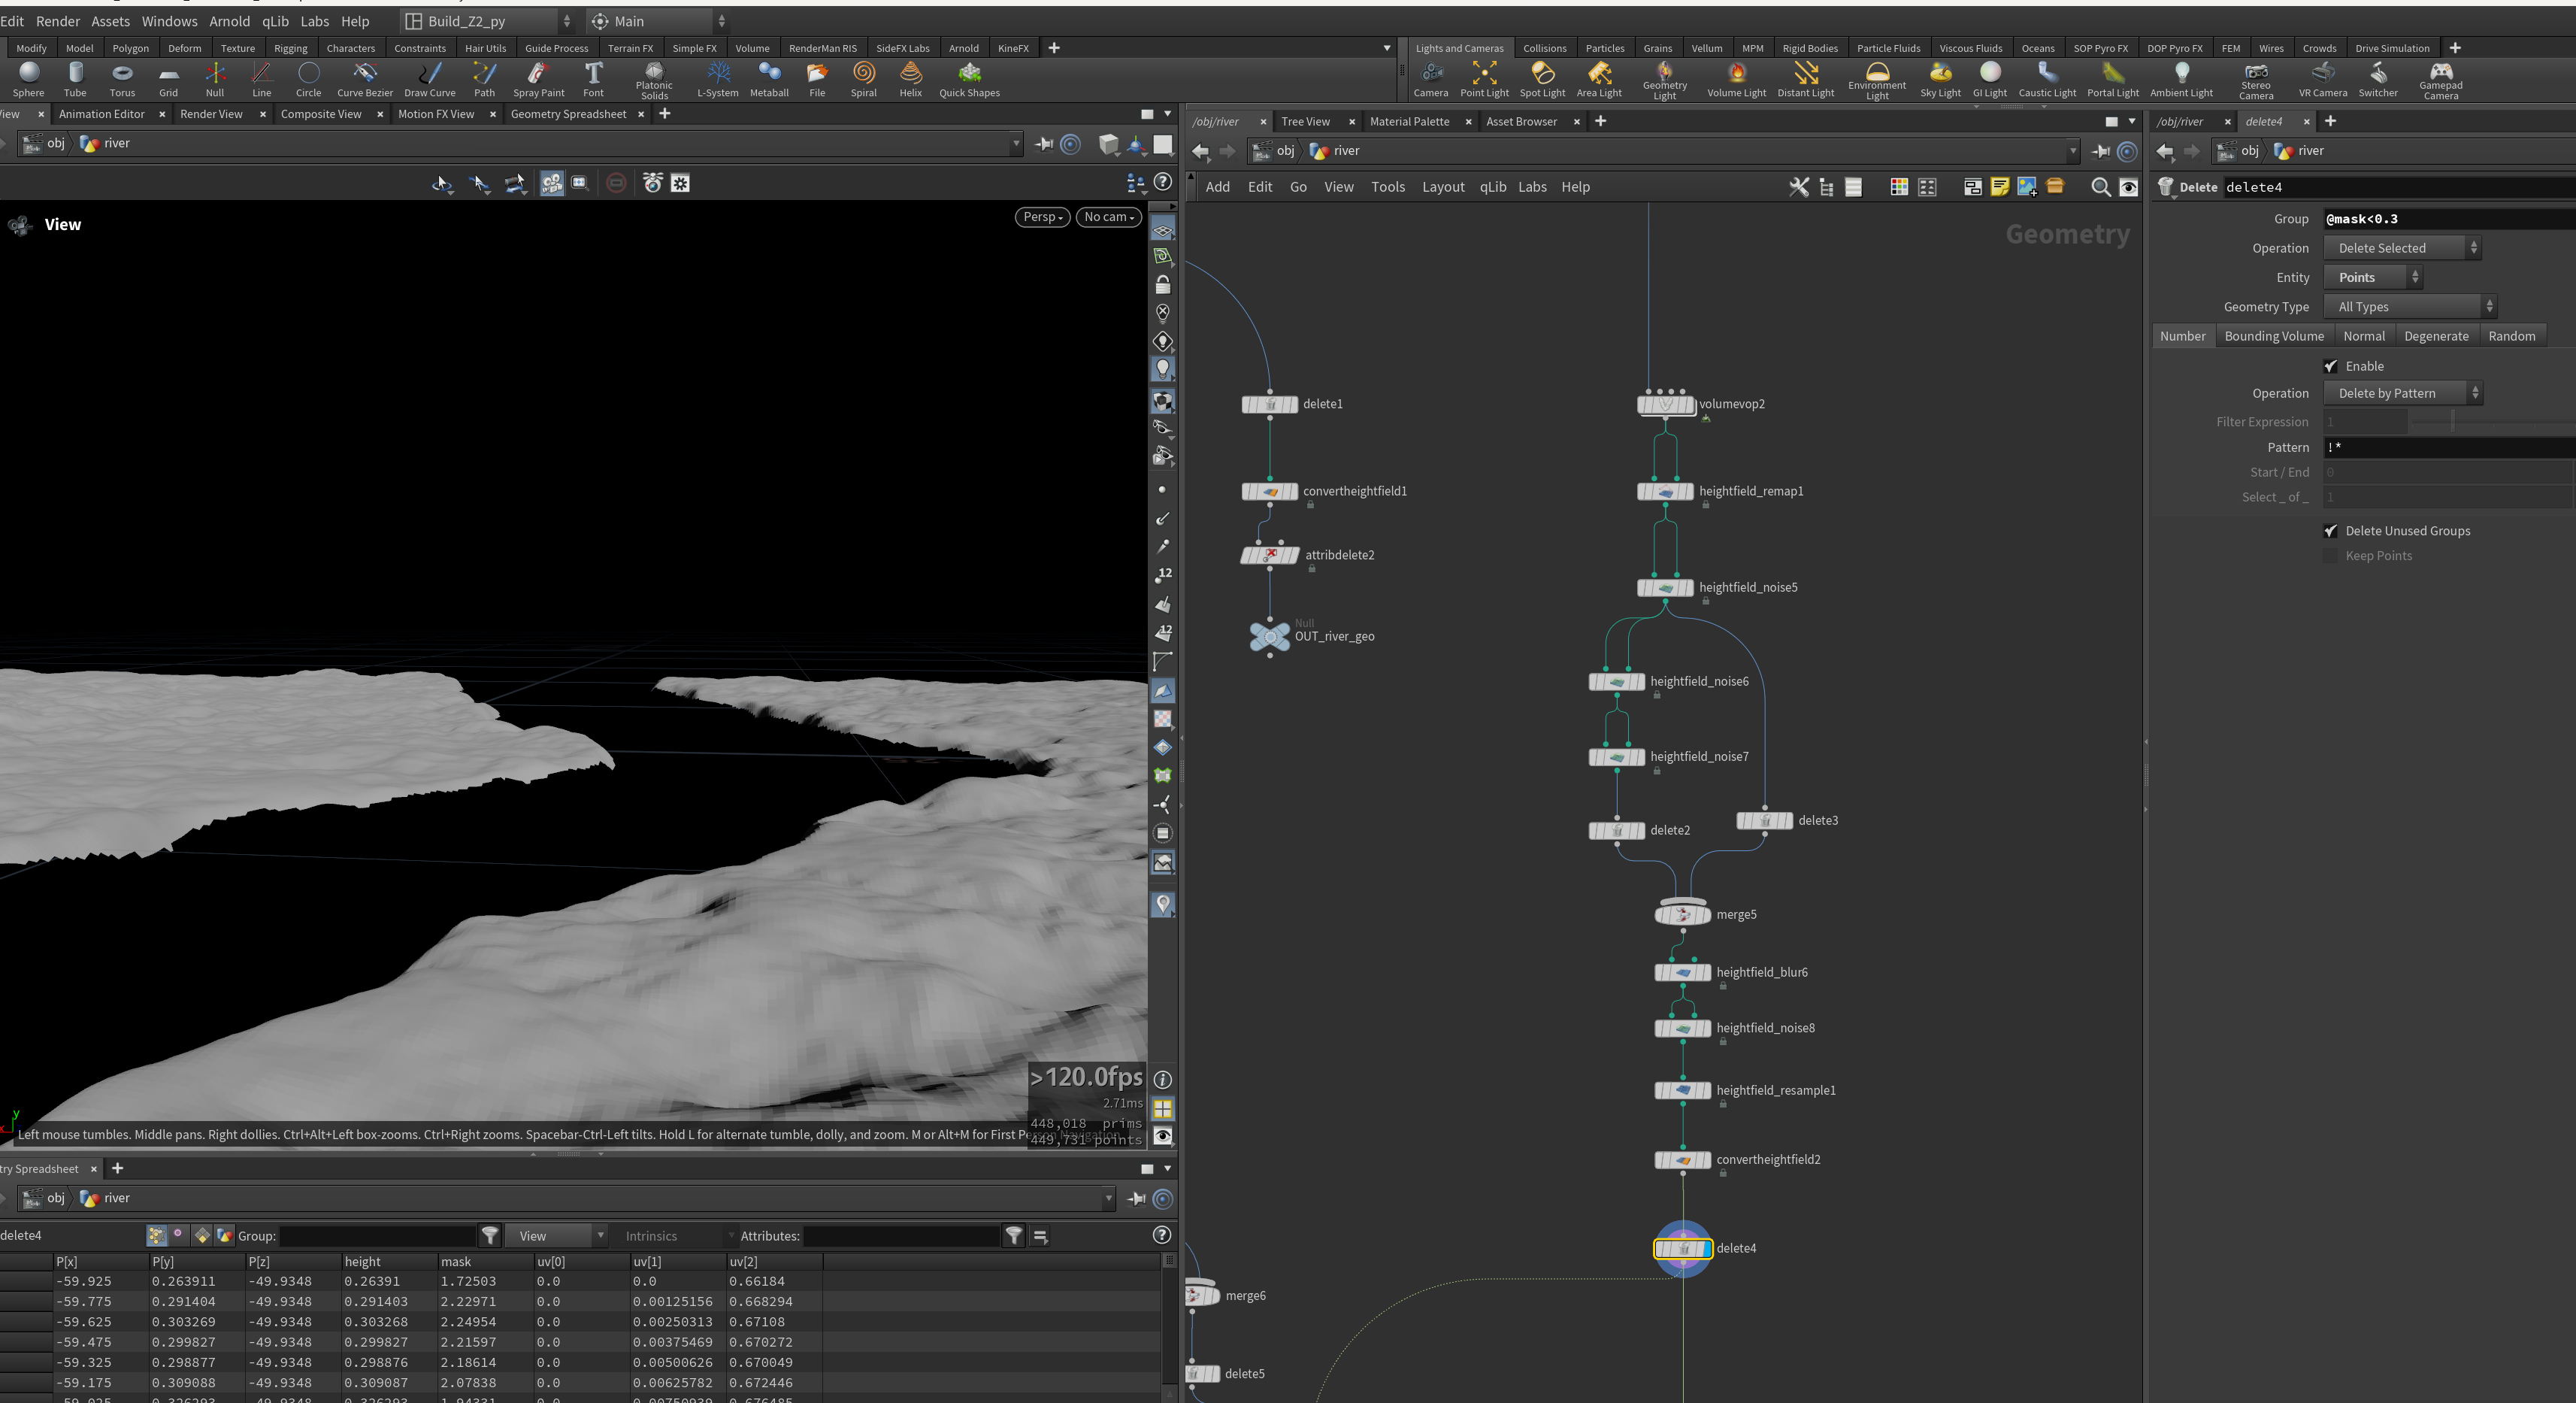The width and height of the screenshot is (2576, 1403).
Task: Select the OUT_river_geo null node
Action: click(x=1270, y=636)
